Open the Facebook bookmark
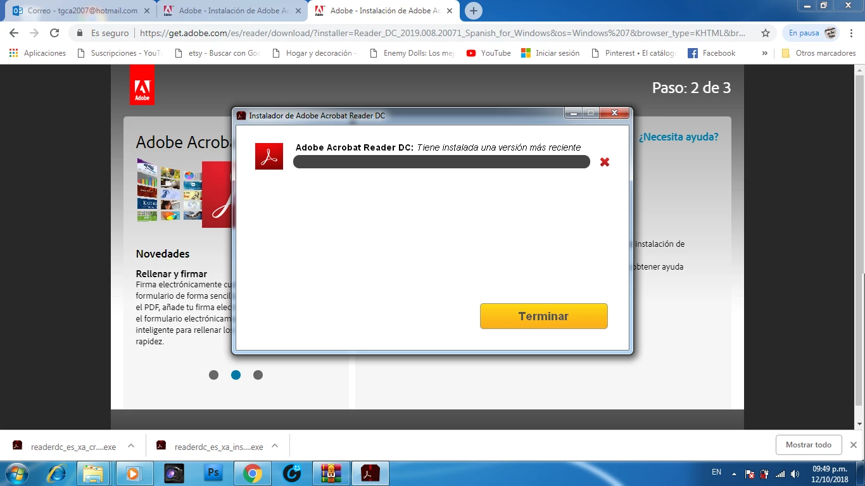Viewport: 865px width, 486px height. tap(712, 53)
